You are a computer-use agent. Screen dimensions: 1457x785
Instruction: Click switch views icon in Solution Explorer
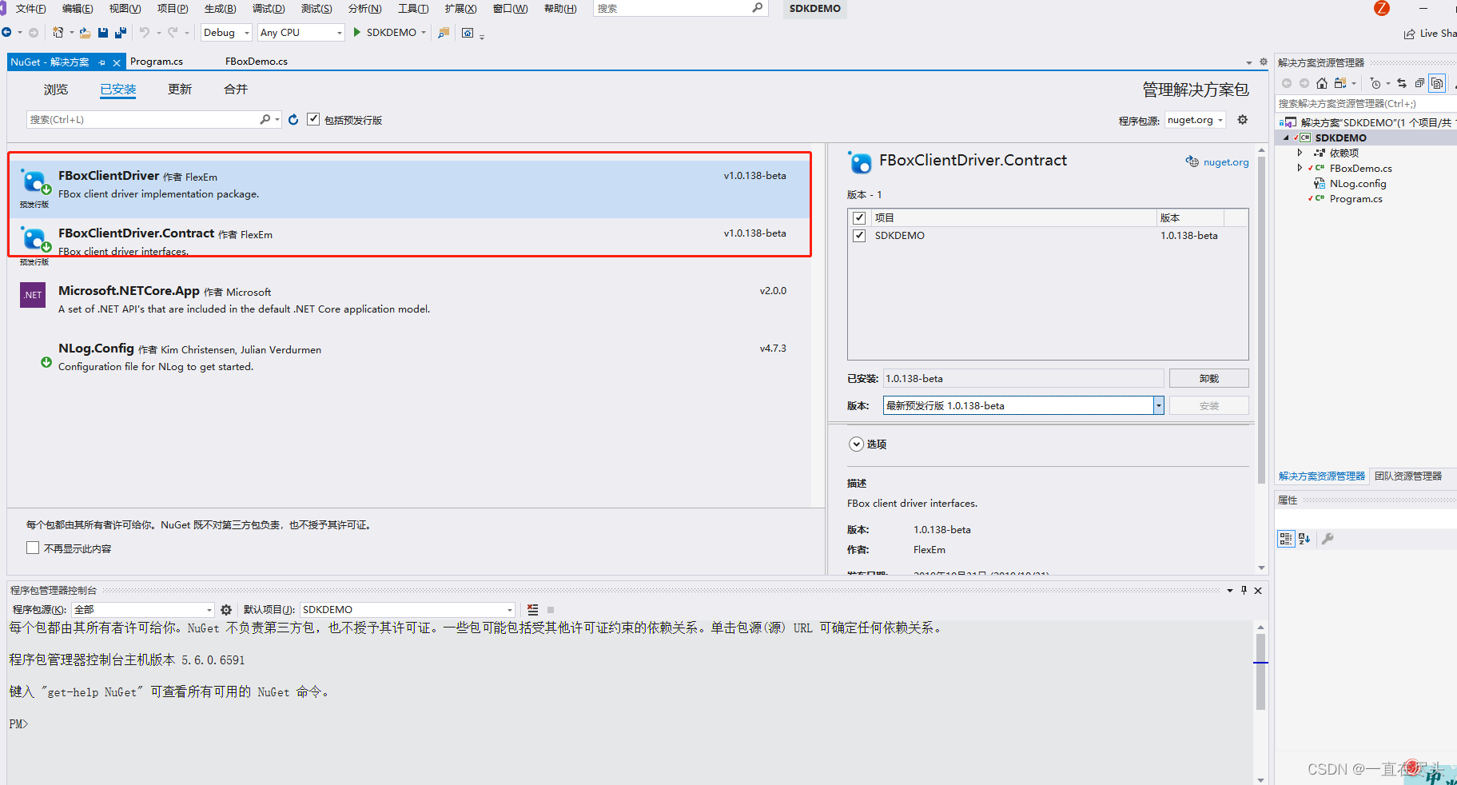click(1340, 83)
